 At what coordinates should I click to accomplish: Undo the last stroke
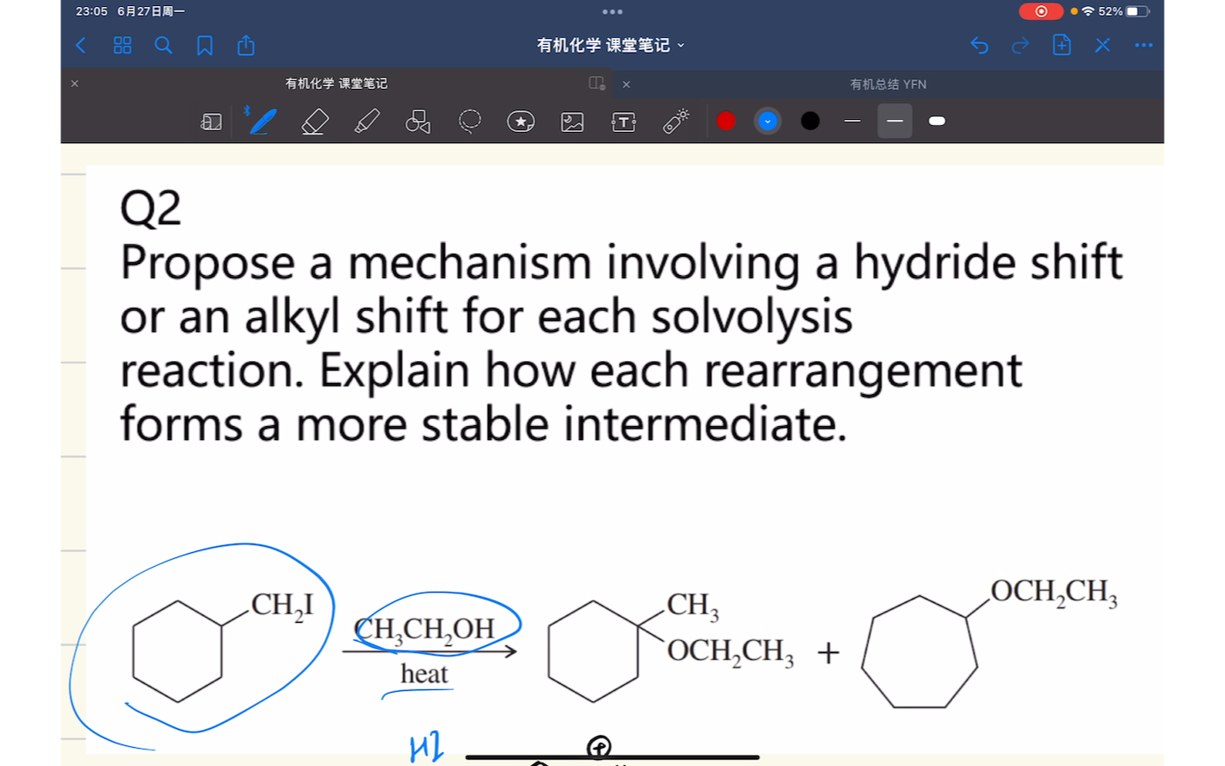coord(979,45)
